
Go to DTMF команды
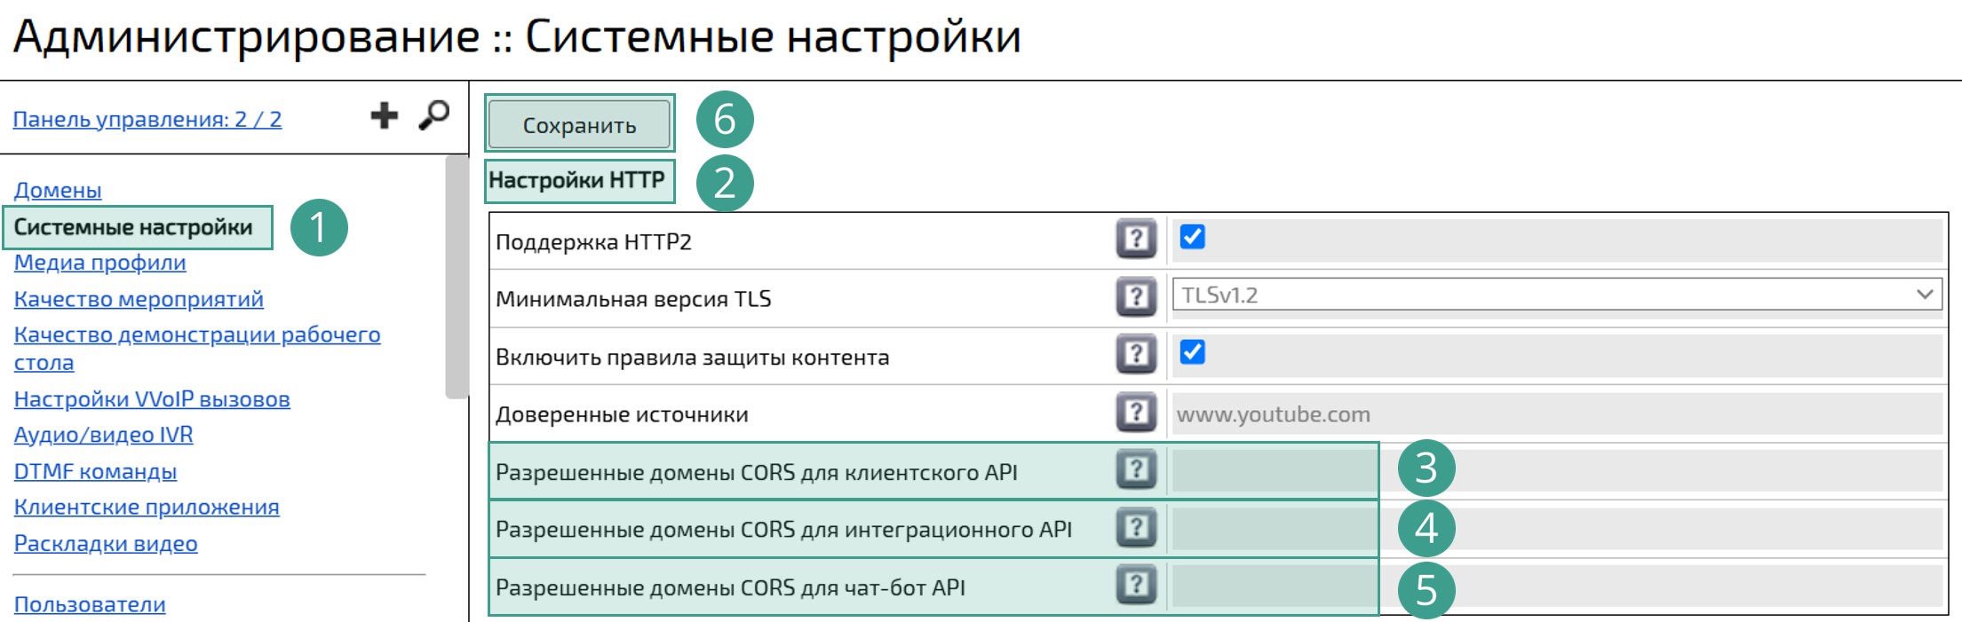pyautogui.click(x=95, y=471)
